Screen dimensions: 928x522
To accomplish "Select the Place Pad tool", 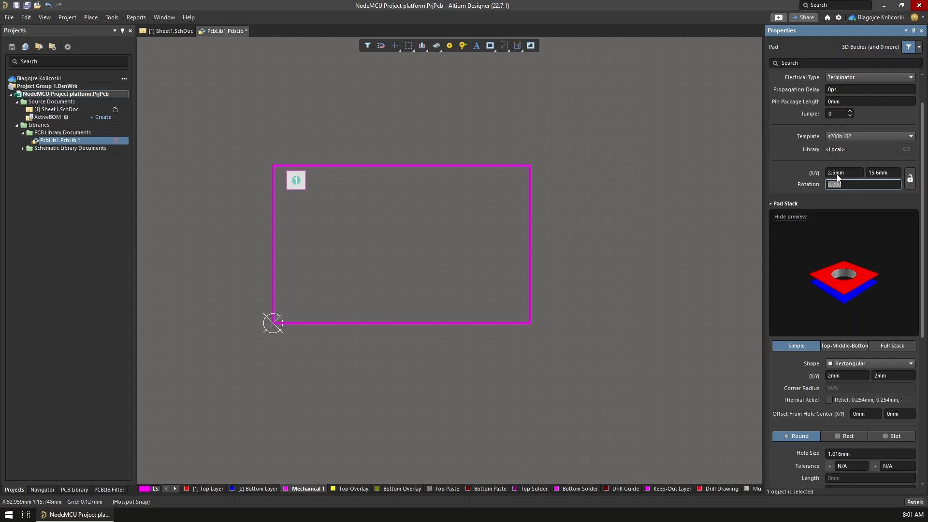I will tap(449, 45).
